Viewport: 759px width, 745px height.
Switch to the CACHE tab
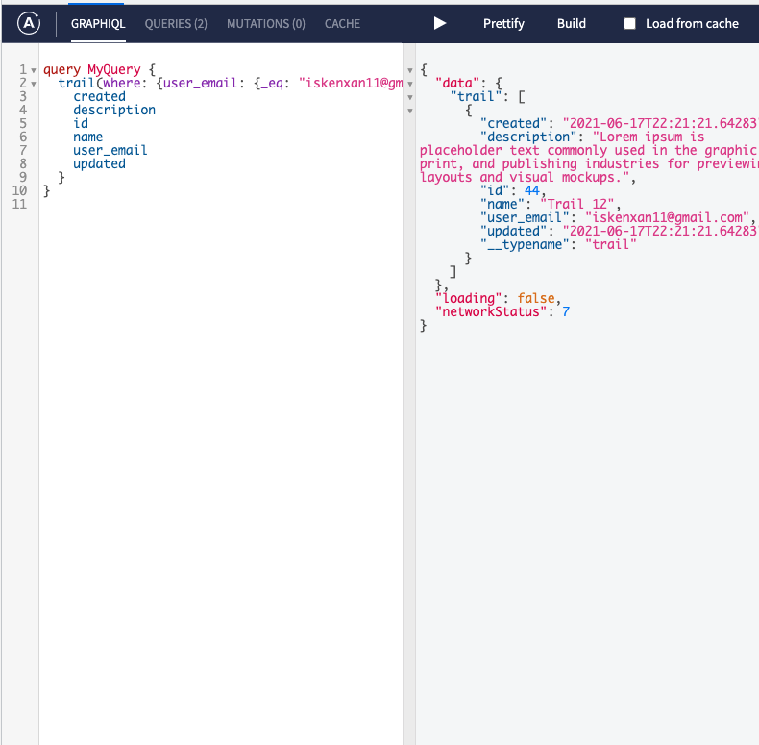click(342, 23)
